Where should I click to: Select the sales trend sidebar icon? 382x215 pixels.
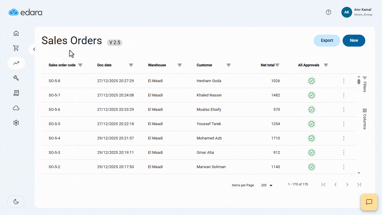point(16,63)
